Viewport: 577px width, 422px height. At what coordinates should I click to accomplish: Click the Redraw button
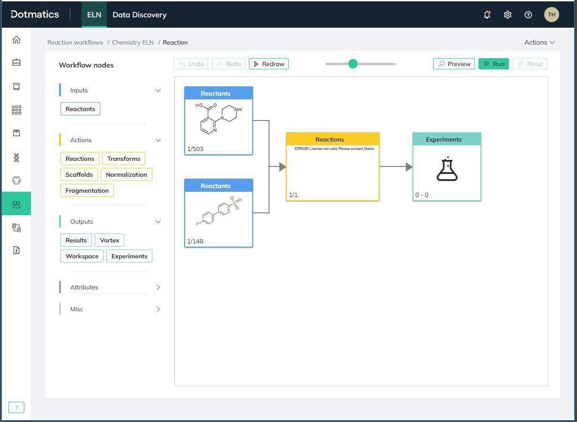(x=269, y=64)
